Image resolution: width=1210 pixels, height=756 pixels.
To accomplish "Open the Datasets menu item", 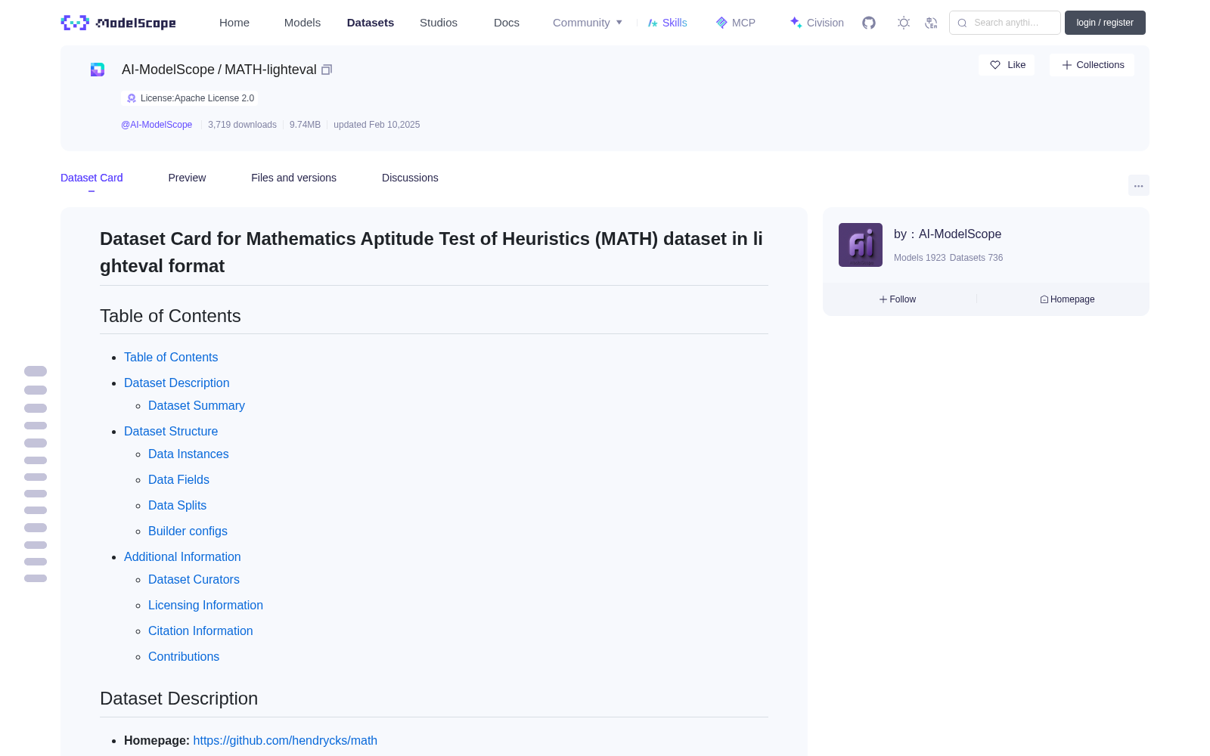I will pos(371,23).
